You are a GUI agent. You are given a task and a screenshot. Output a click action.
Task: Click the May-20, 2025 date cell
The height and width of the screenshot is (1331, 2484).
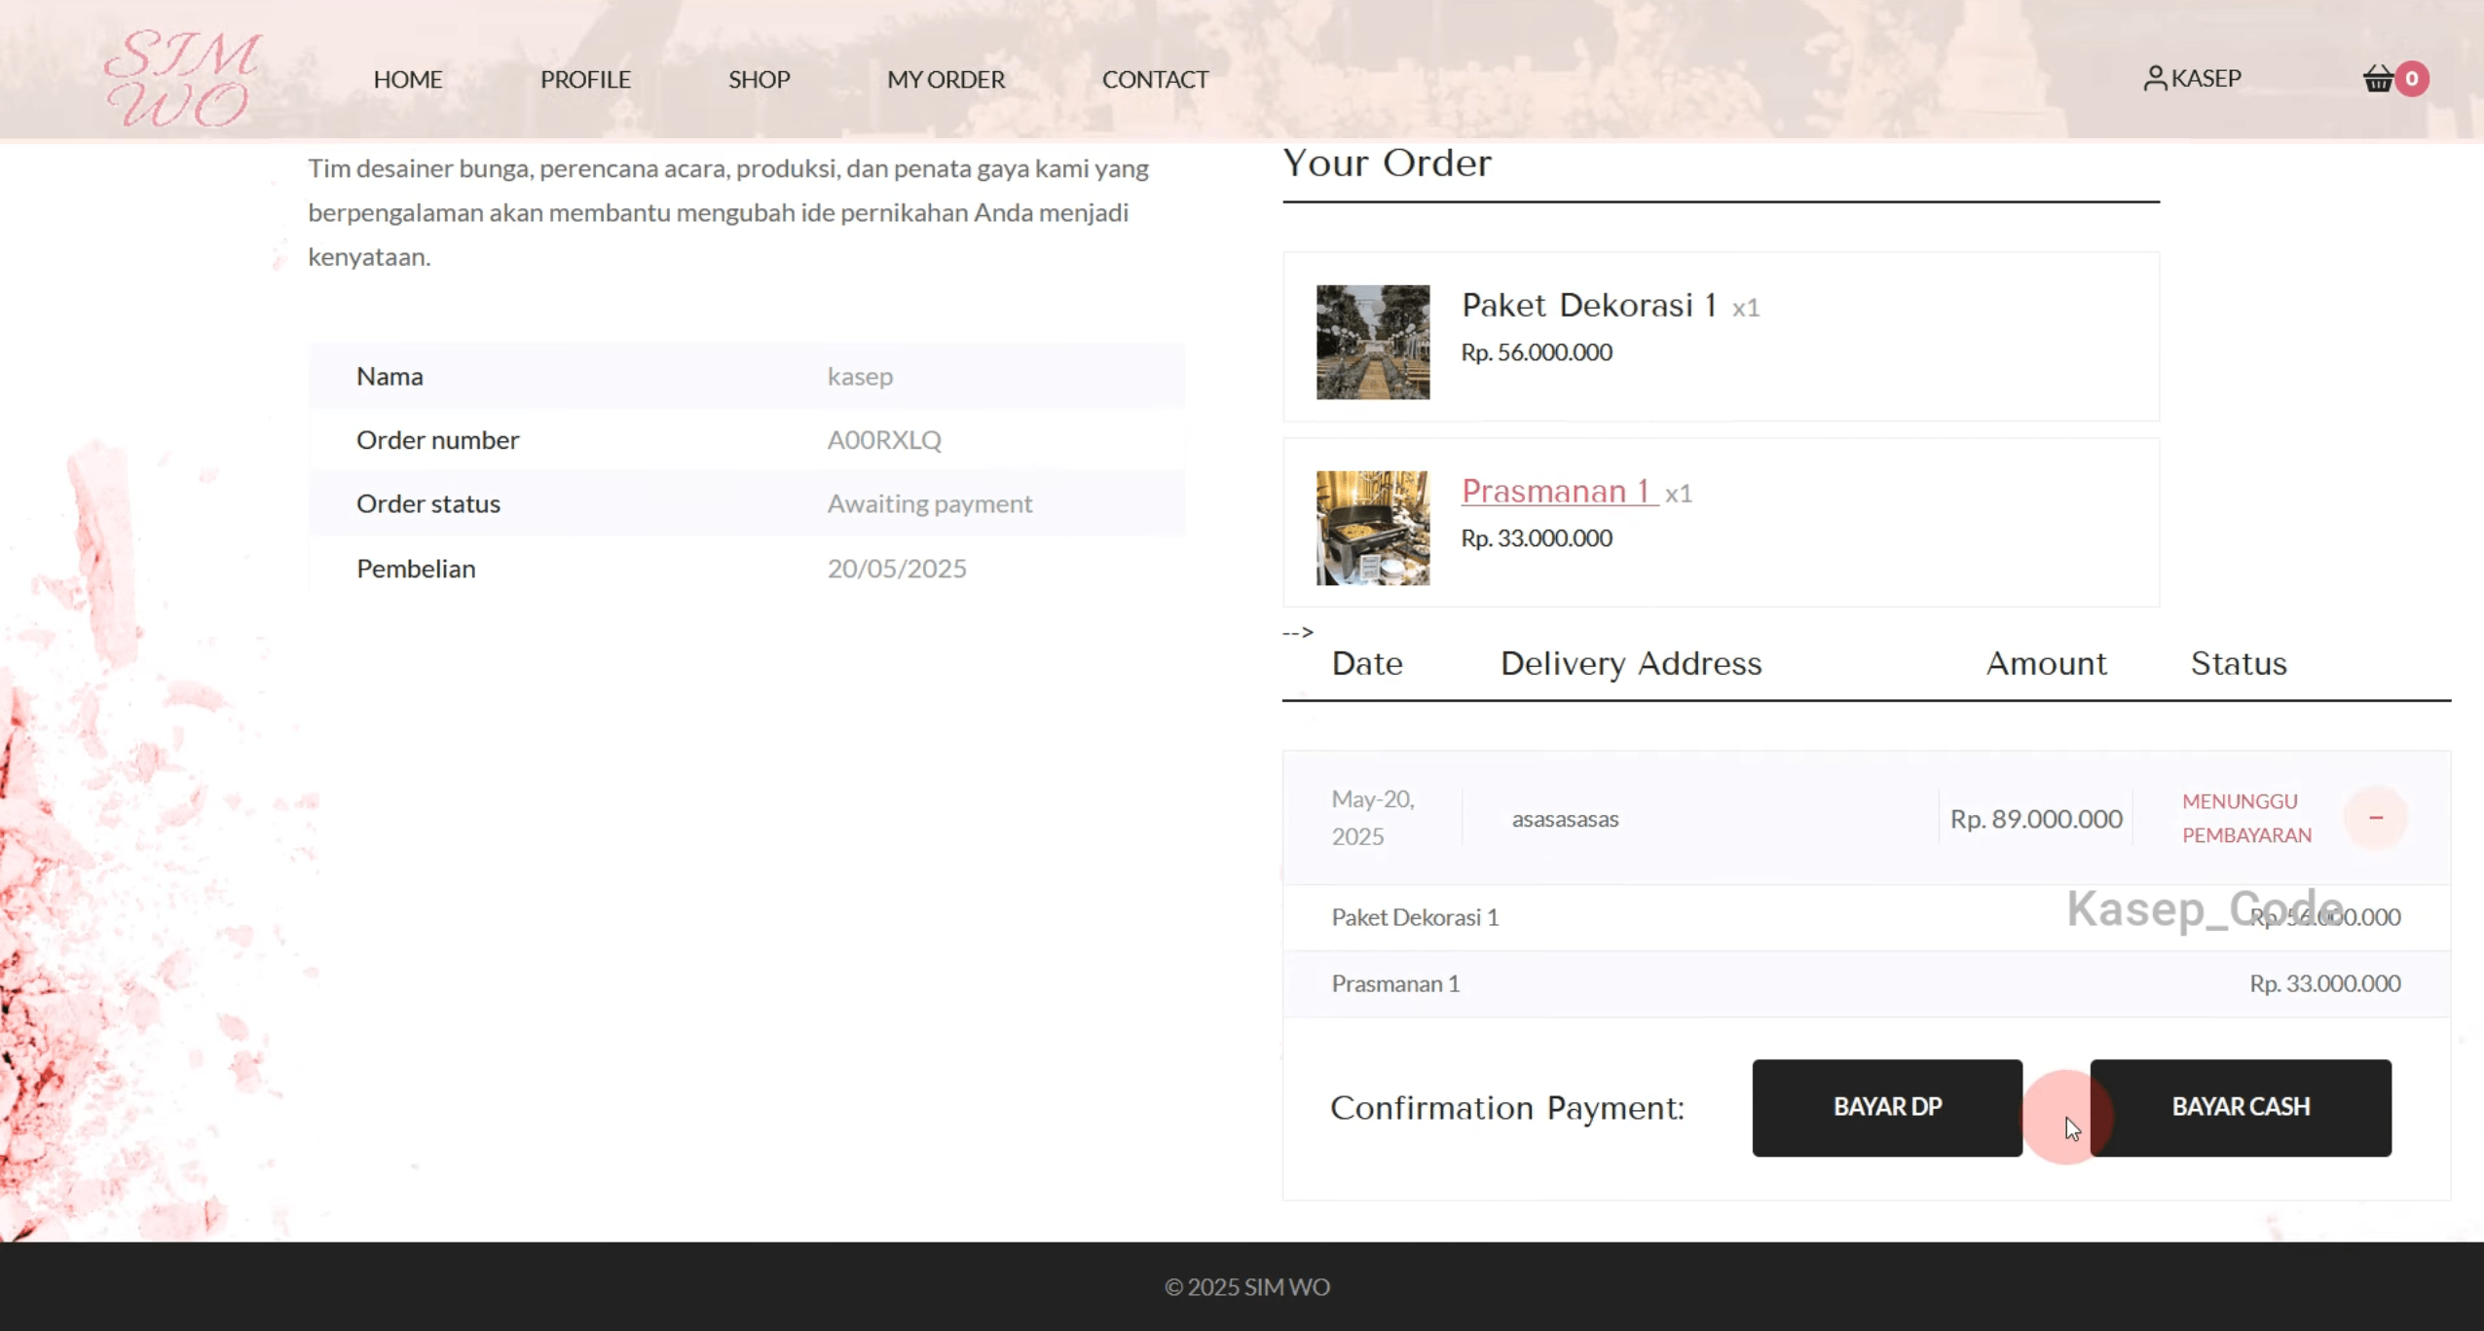1373,818
